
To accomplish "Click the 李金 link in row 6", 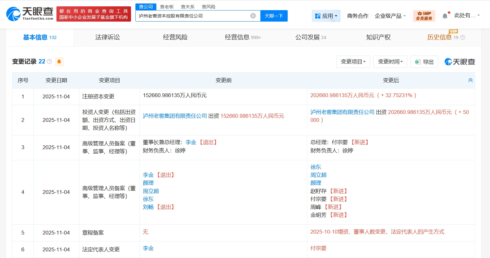I will point(148,248).
